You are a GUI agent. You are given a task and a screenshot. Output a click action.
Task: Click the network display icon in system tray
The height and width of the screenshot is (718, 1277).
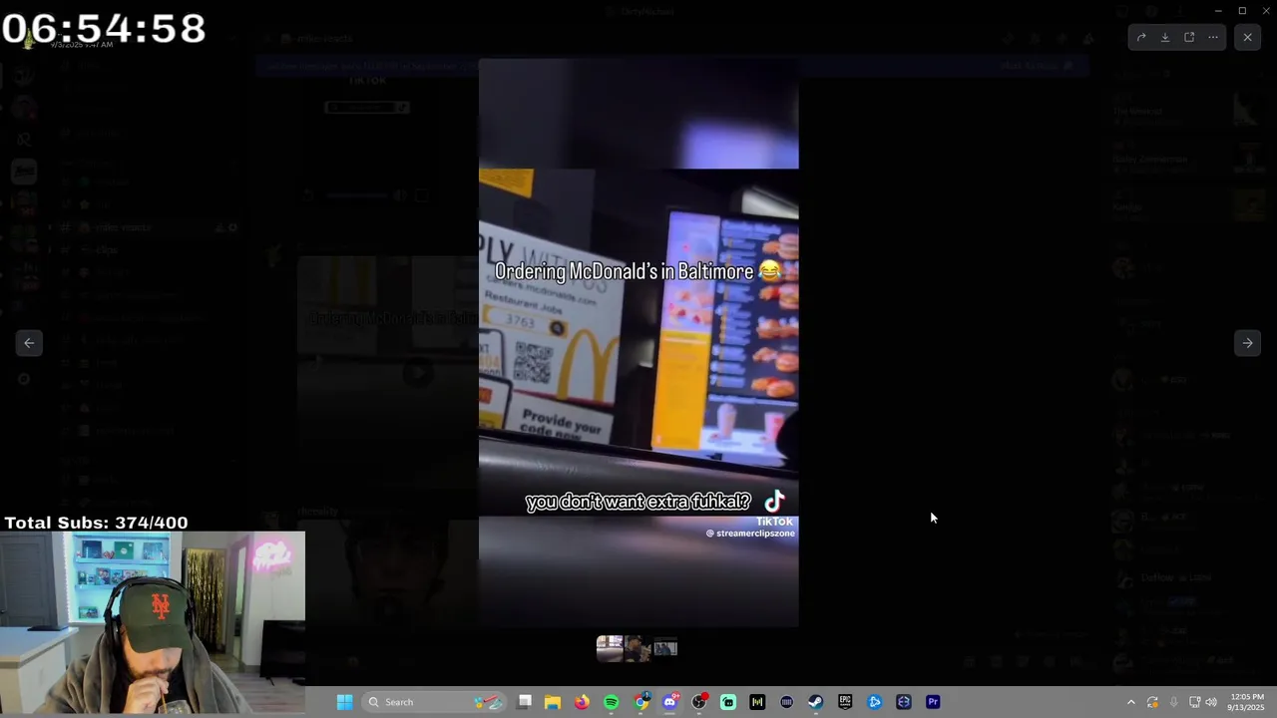[x=1194, y=702]
